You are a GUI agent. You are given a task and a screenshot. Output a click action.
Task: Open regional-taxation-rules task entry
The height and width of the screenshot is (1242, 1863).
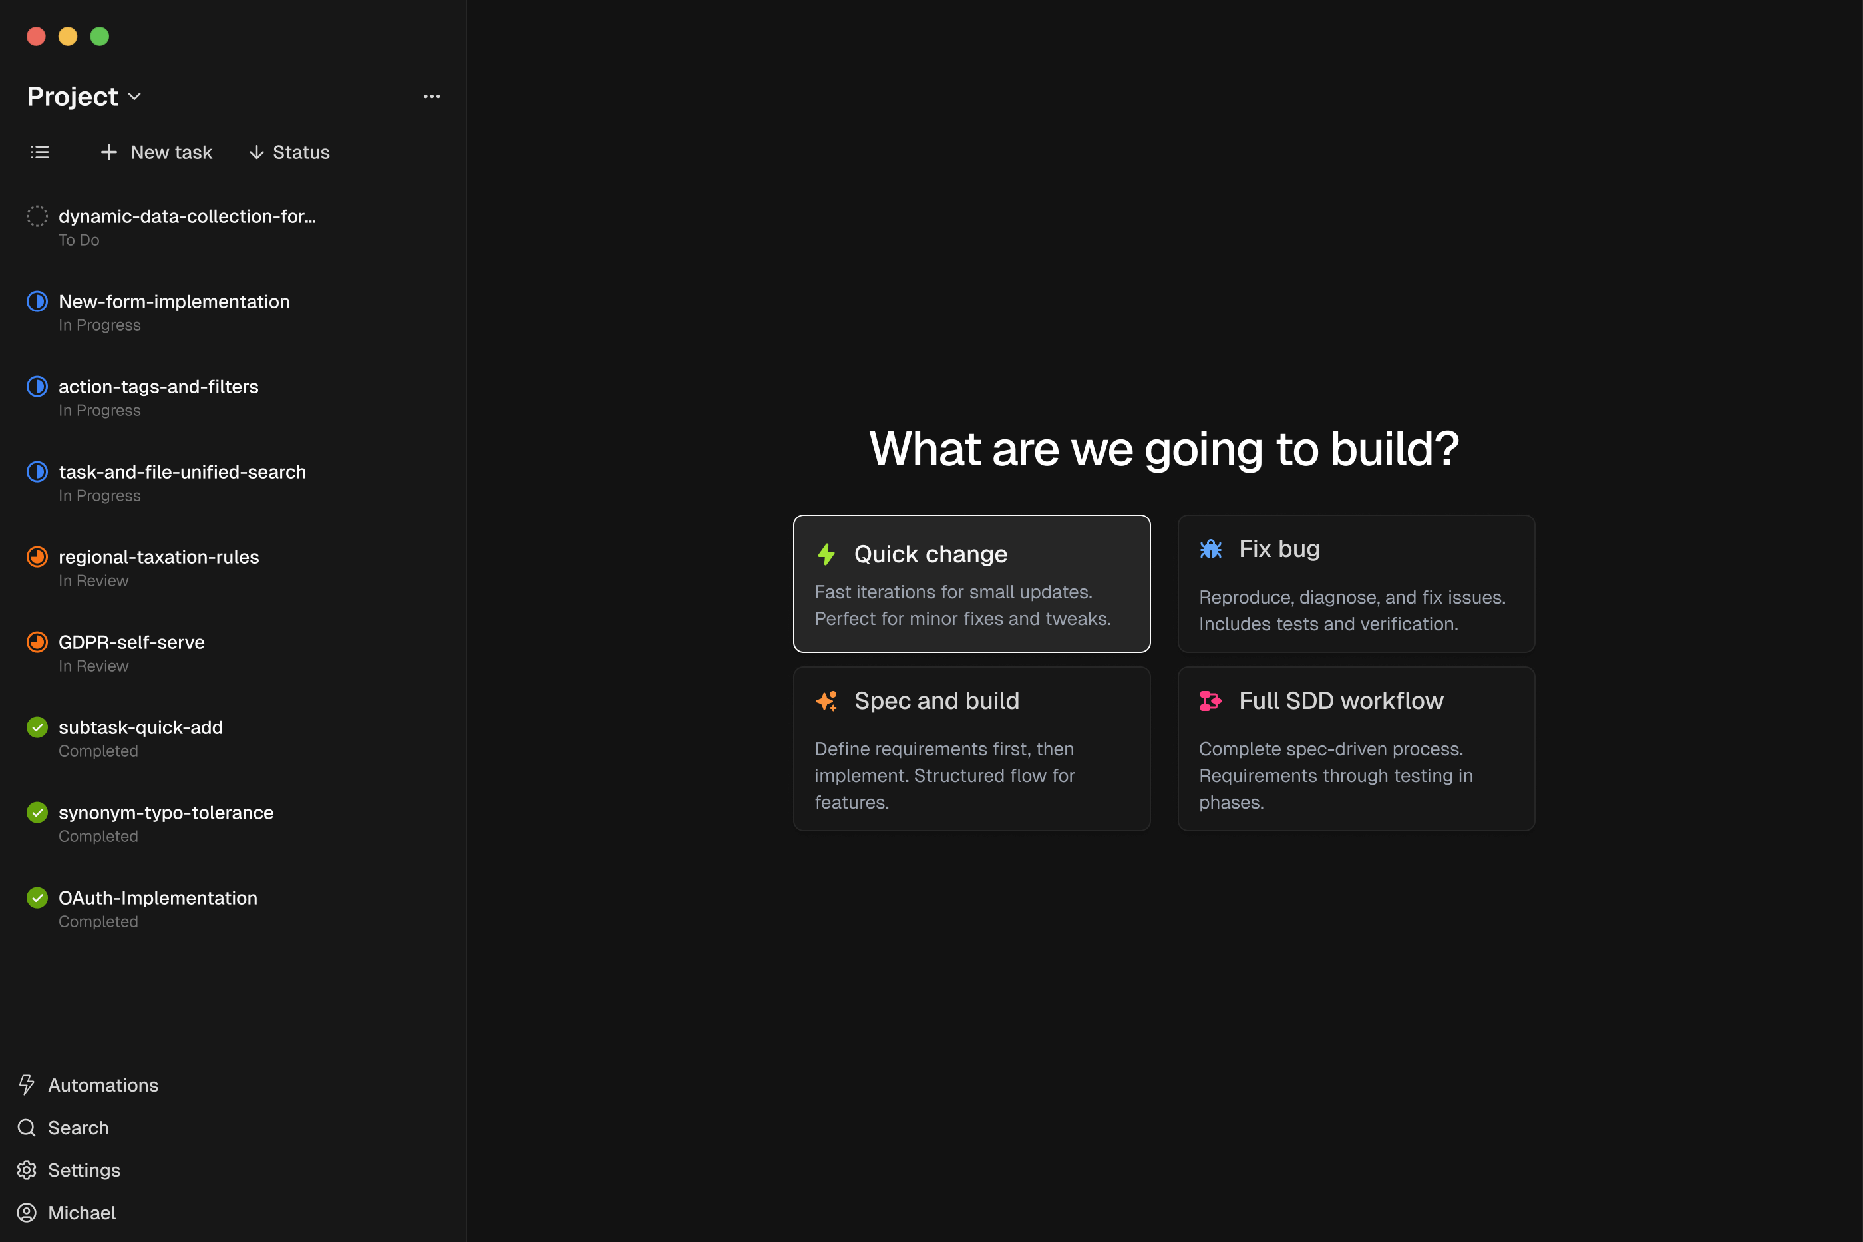[158, 557]
